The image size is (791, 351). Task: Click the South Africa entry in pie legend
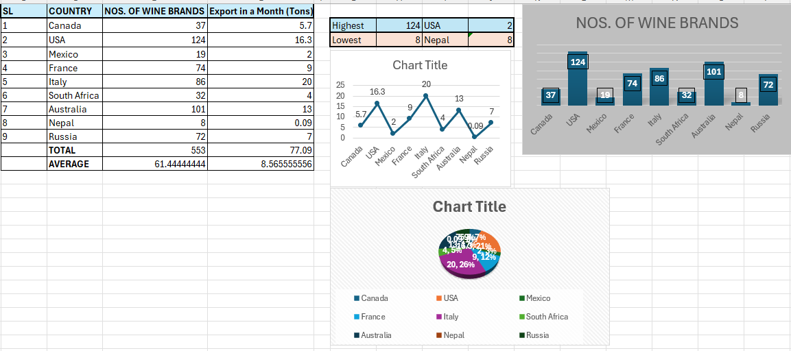[544, 317]
